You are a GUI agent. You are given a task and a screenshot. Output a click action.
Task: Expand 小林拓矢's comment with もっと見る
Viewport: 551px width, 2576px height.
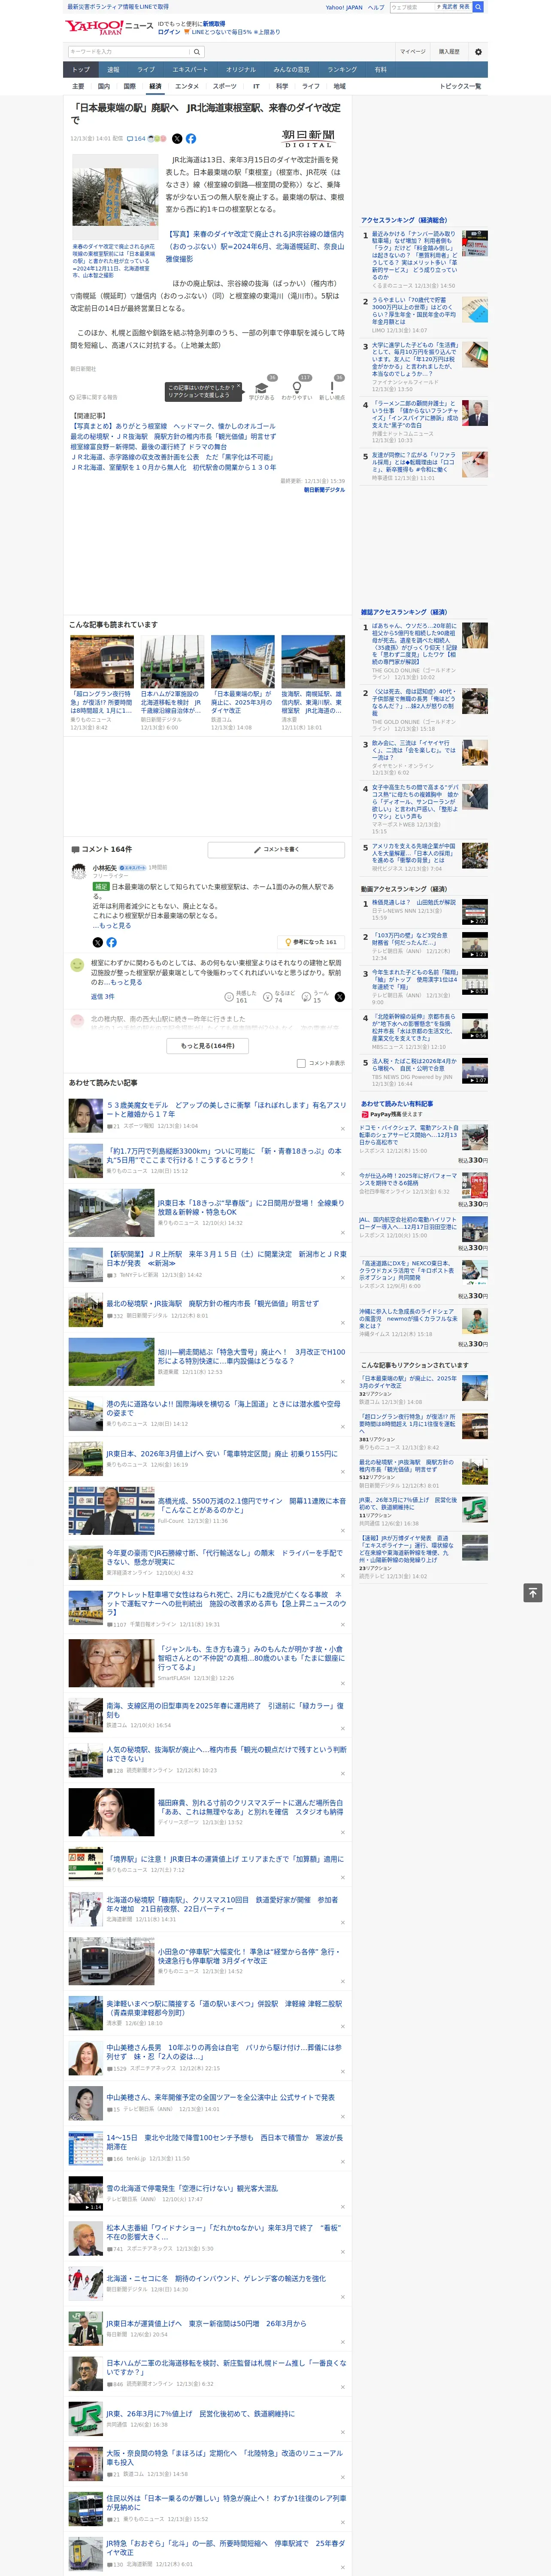click(114, 925)
